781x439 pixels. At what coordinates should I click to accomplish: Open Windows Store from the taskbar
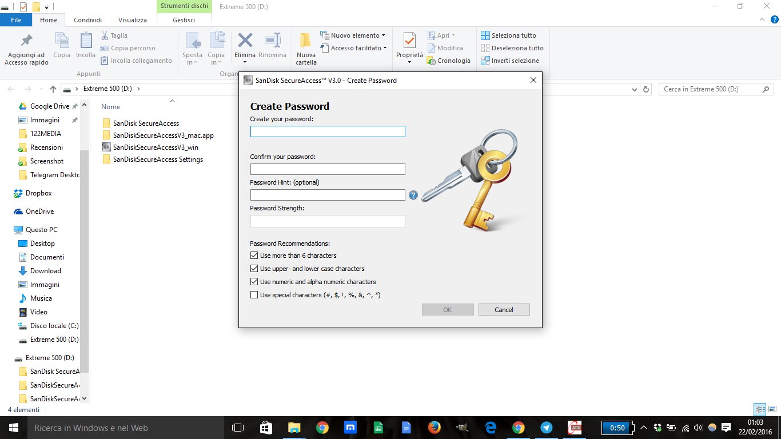click(266, 428)
